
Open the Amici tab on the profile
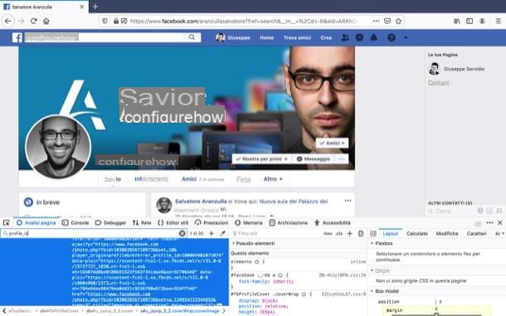[189, 179]
